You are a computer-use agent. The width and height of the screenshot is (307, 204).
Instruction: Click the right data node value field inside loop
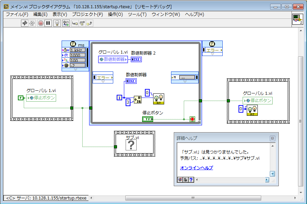click(x=187, y=78)
